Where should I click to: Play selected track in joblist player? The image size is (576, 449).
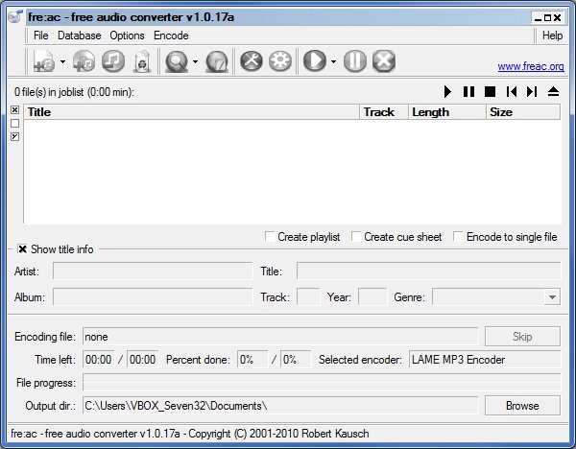pyautogui.click(x=447, y=91)
